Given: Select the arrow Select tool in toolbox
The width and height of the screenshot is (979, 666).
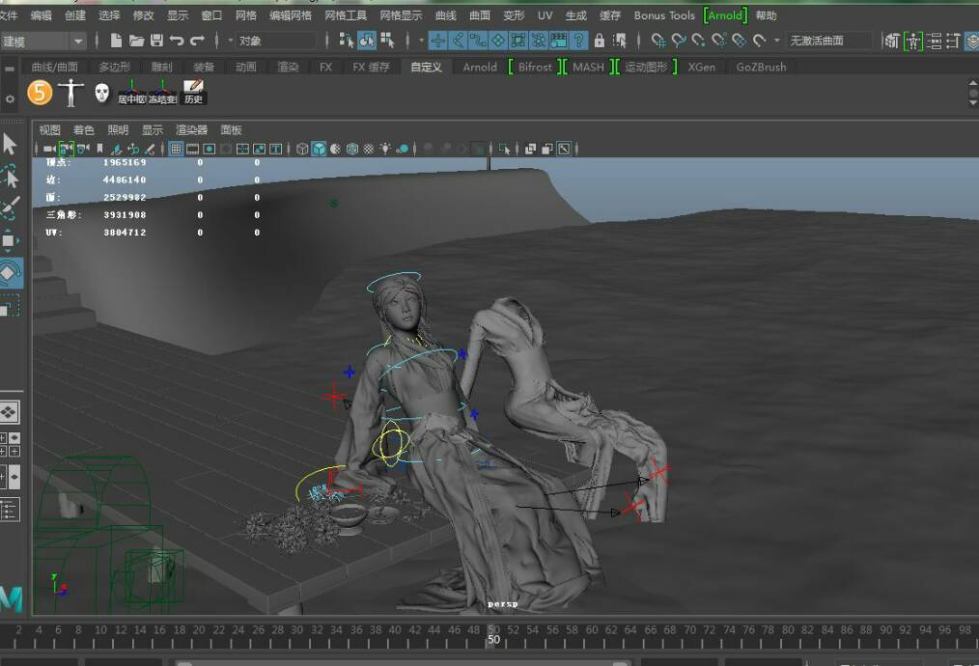Looking at the screenshot, I should [x=10, y=145].
